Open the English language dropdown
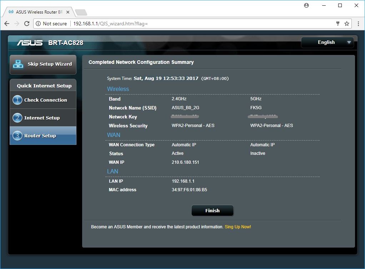The image size is (365, 269). (327, 42)
